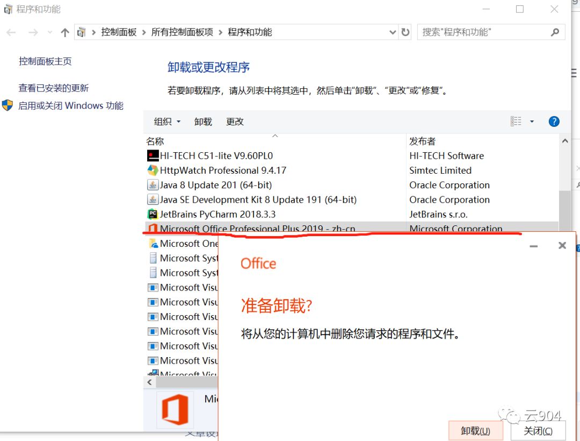Sort programs by clicking the 名称 column header

pyautogui.click(x=154, y=141)
